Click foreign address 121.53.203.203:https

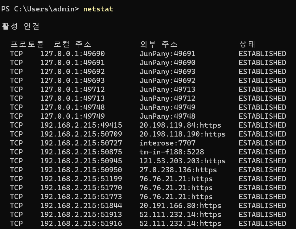tap(182, 161)
